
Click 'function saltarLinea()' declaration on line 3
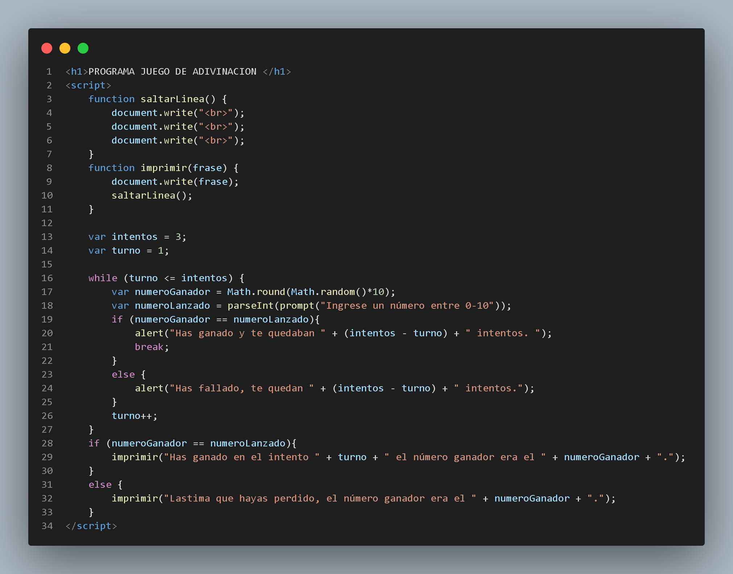(152, 99)
